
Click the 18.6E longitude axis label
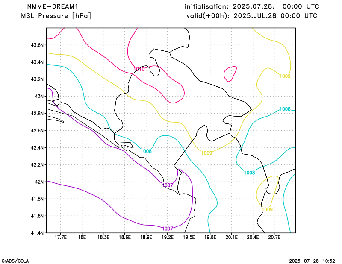(x=124, y=237)
